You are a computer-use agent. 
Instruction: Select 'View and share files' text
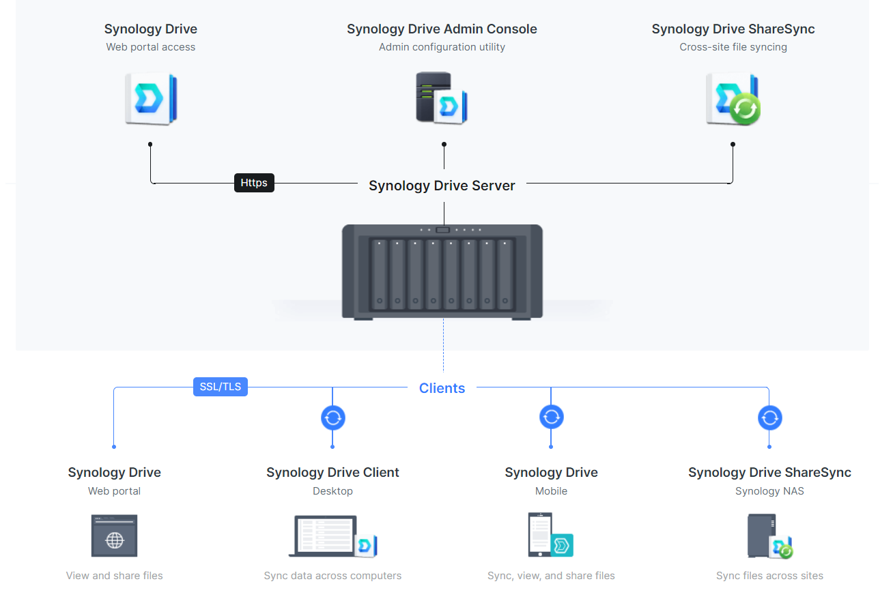[115, 576]
